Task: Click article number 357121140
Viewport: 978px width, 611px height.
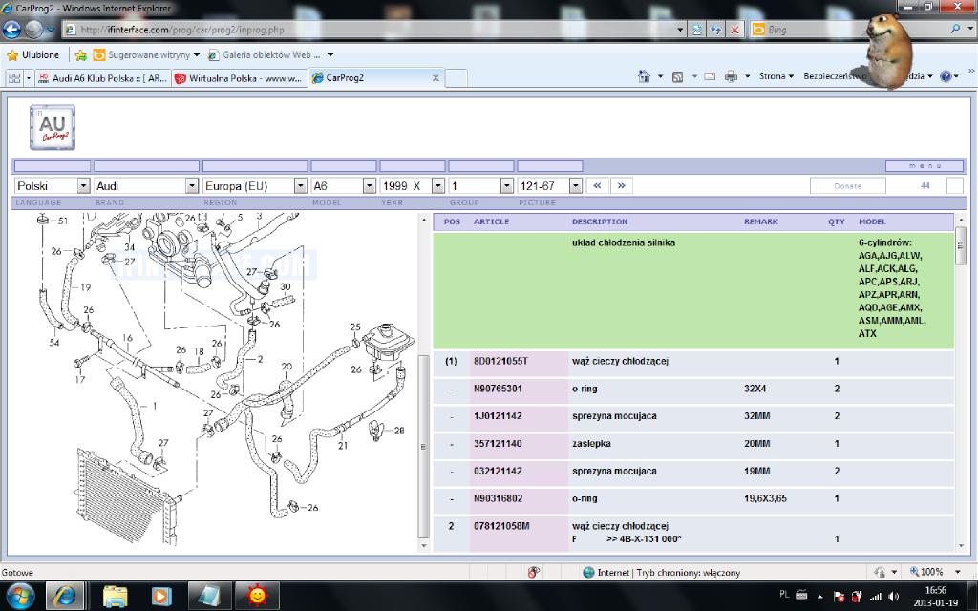Action: pyautogui.click(x=498, y=443)
